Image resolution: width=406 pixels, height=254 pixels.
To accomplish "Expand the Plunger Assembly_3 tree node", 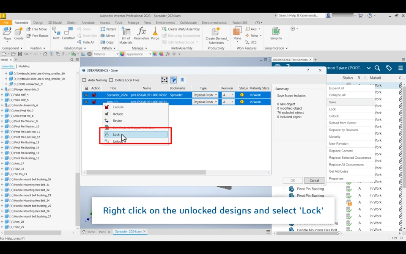I will (x=2, y=89).
